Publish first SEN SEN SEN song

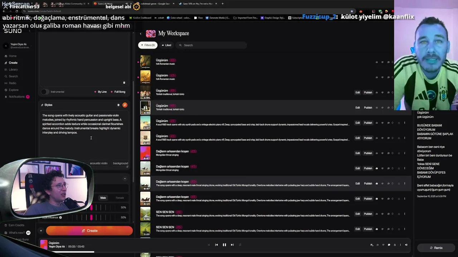coord(368,214)
